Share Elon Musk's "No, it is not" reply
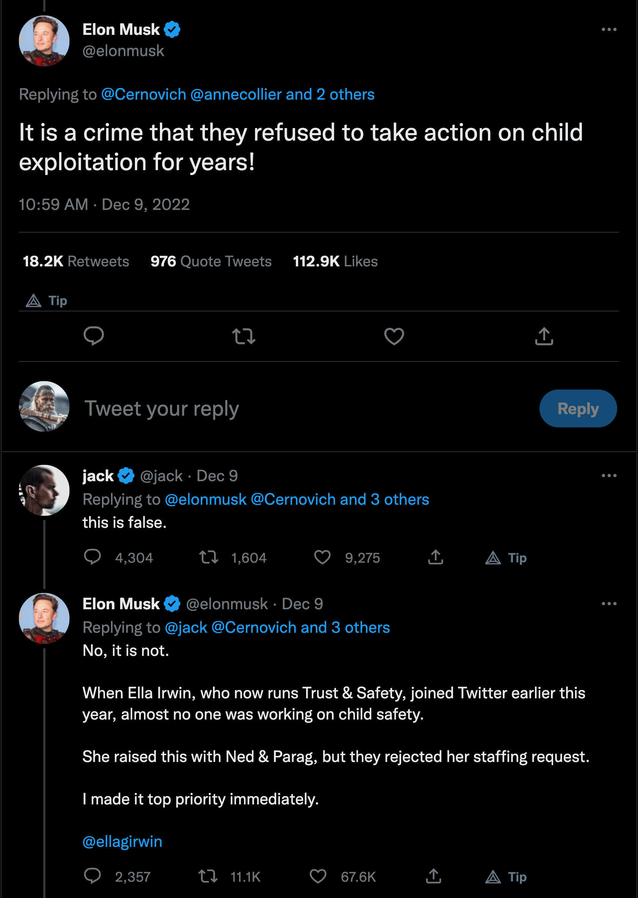Viewport: 638px width, 898px height. (x=433, y=876)
